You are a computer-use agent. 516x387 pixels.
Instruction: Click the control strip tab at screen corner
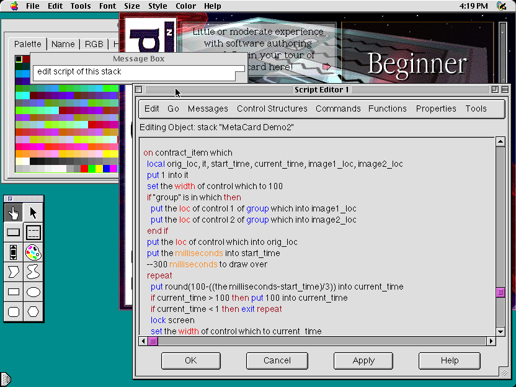(6, 380)
